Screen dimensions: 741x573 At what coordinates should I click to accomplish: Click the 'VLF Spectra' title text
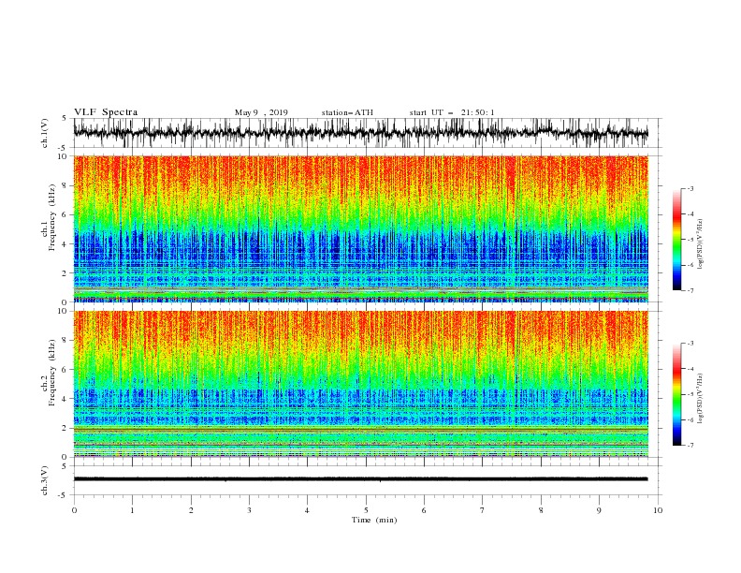106,112
